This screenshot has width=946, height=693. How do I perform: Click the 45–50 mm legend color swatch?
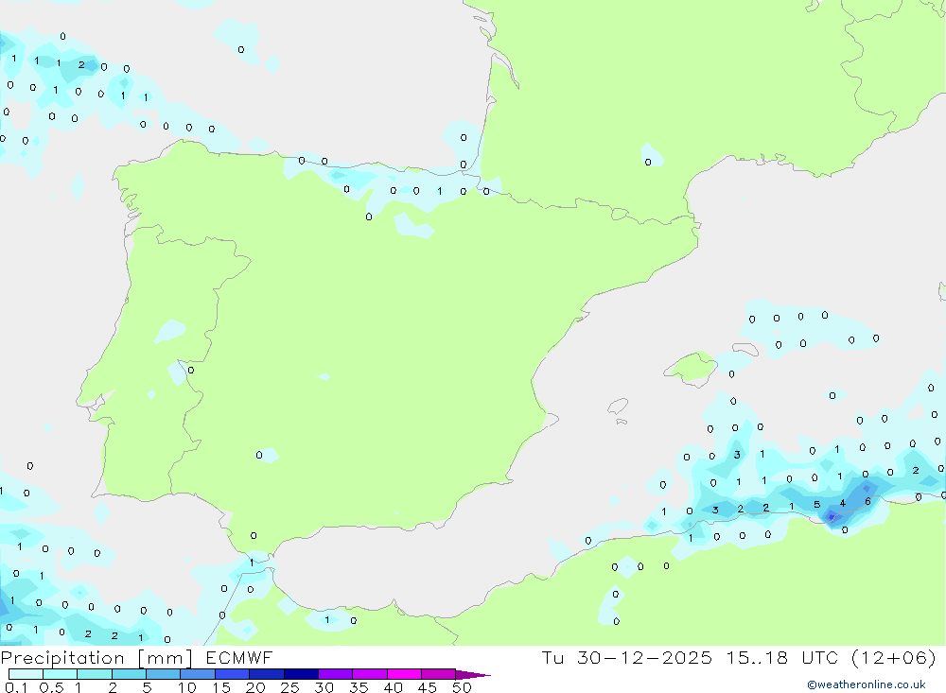[439, 674]
